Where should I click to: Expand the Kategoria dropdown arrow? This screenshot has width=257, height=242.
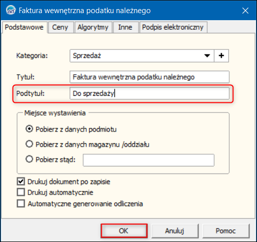tap(207, 55)
